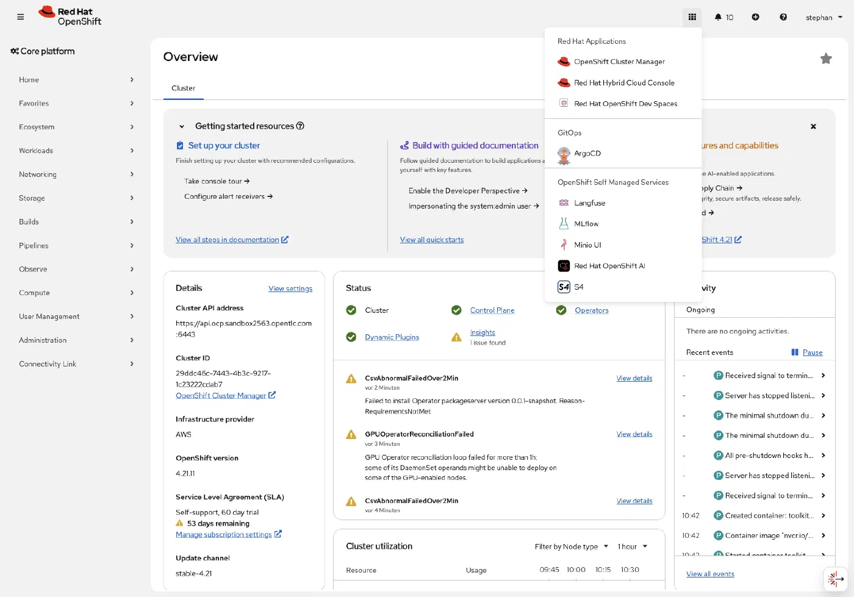Open the help question mark icon

click(783, 17)
